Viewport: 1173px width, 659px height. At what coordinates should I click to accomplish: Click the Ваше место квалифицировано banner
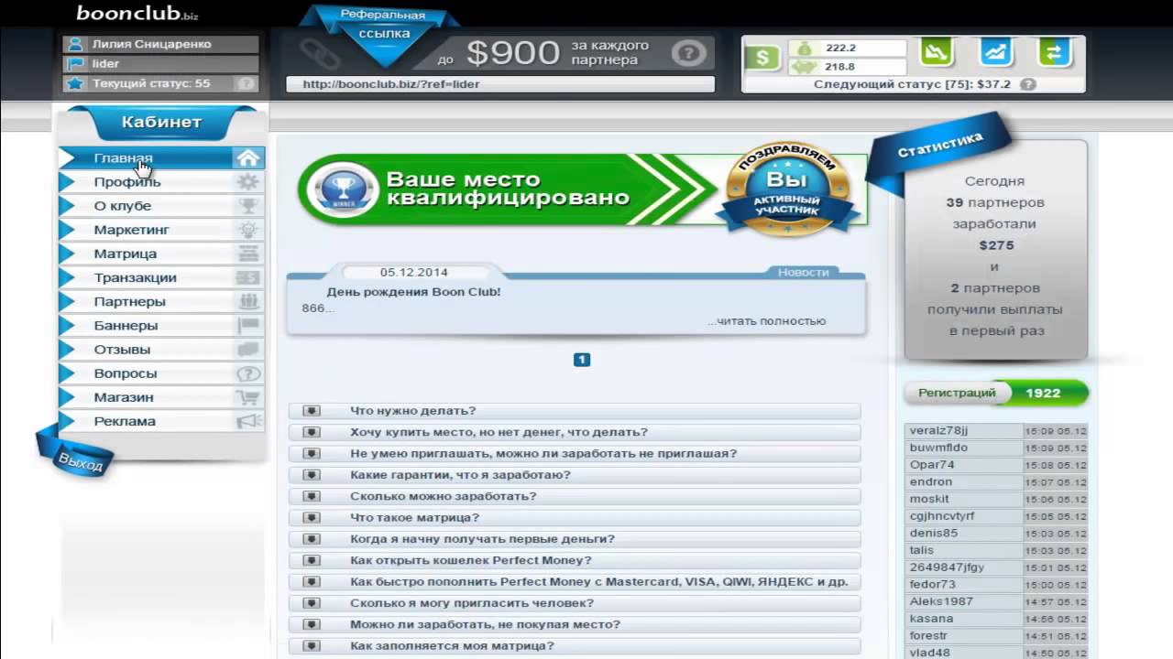point(582,189)
